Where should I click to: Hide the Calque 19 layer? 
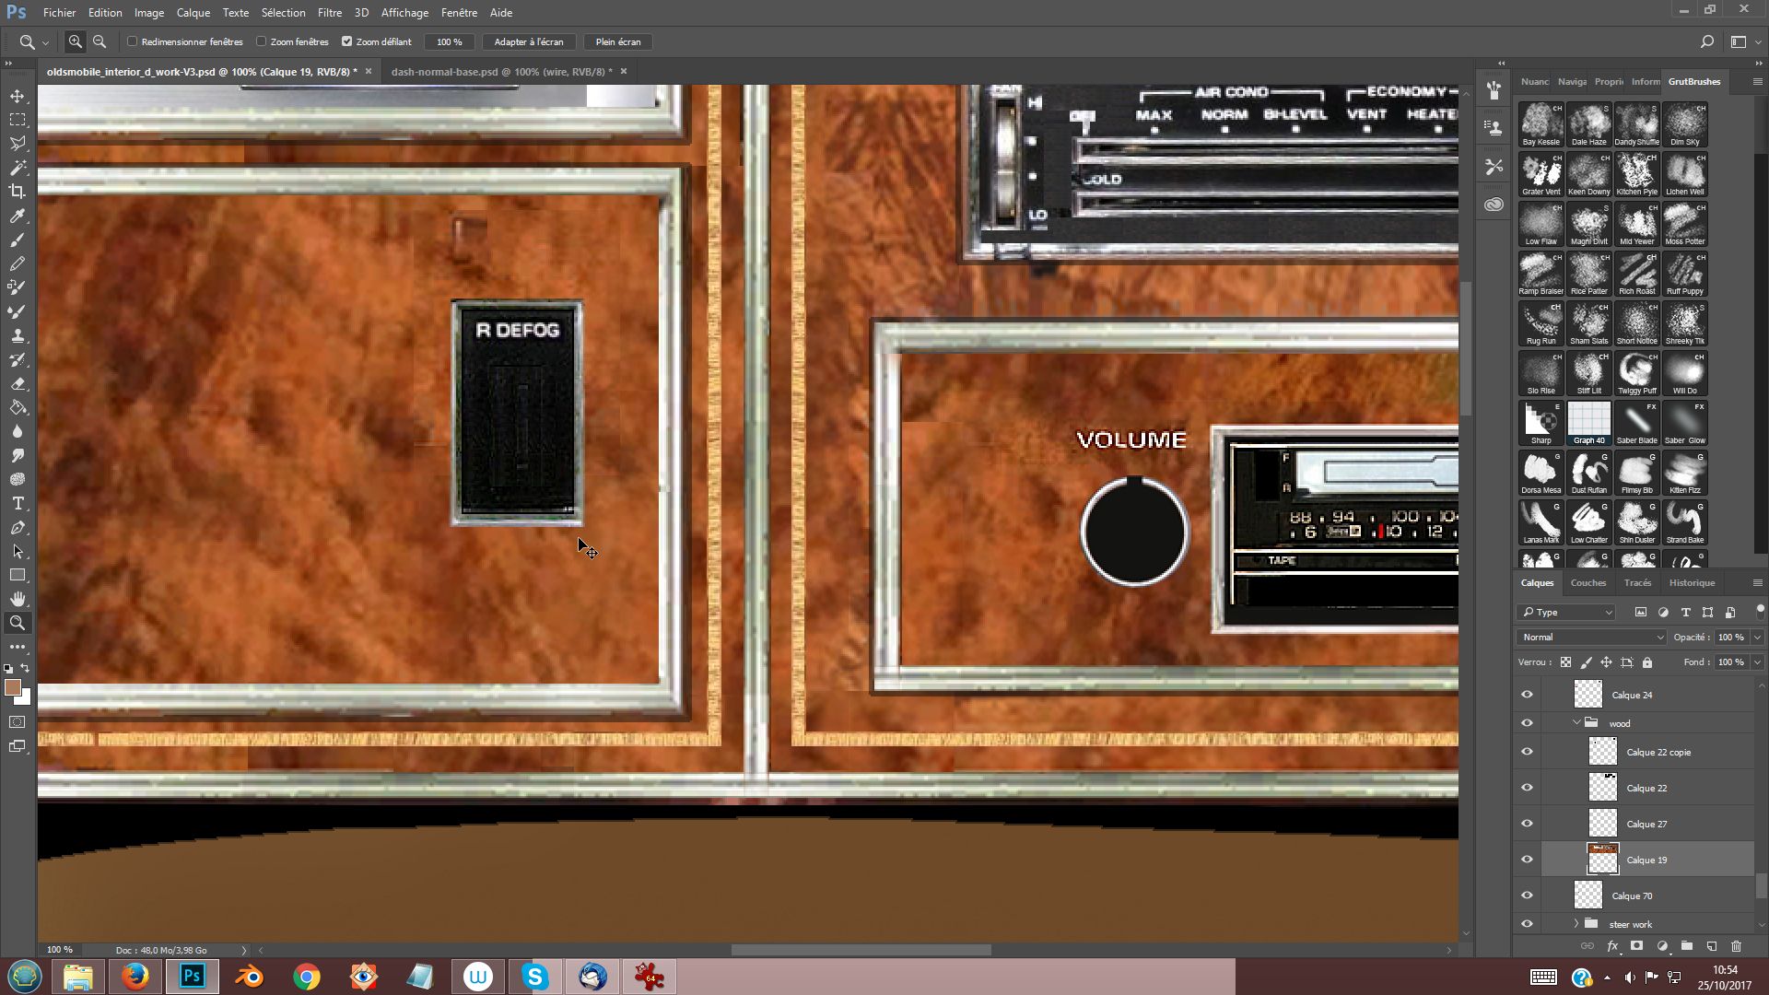pos(1527,860)
